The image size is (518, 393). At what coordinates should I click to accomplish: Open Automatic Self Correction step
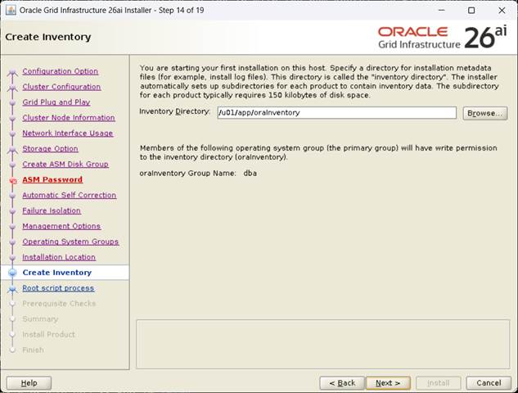[x=70, y=195]
